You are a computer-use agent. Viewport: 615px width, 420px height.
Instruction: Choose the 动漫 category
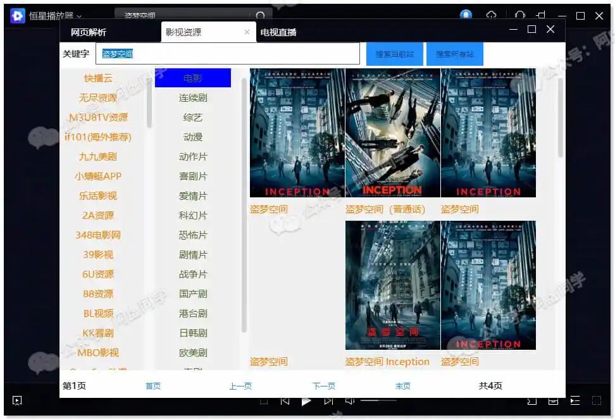click(x=193, y=137)
